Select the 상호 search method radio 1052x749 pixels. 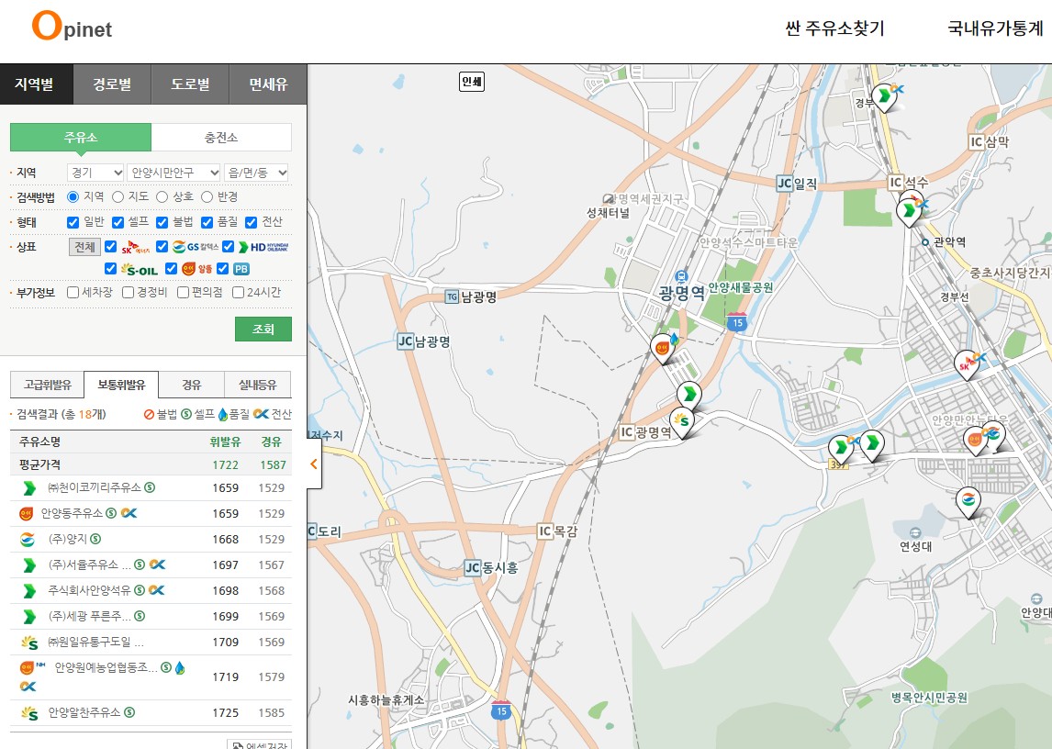pos(162,196)
